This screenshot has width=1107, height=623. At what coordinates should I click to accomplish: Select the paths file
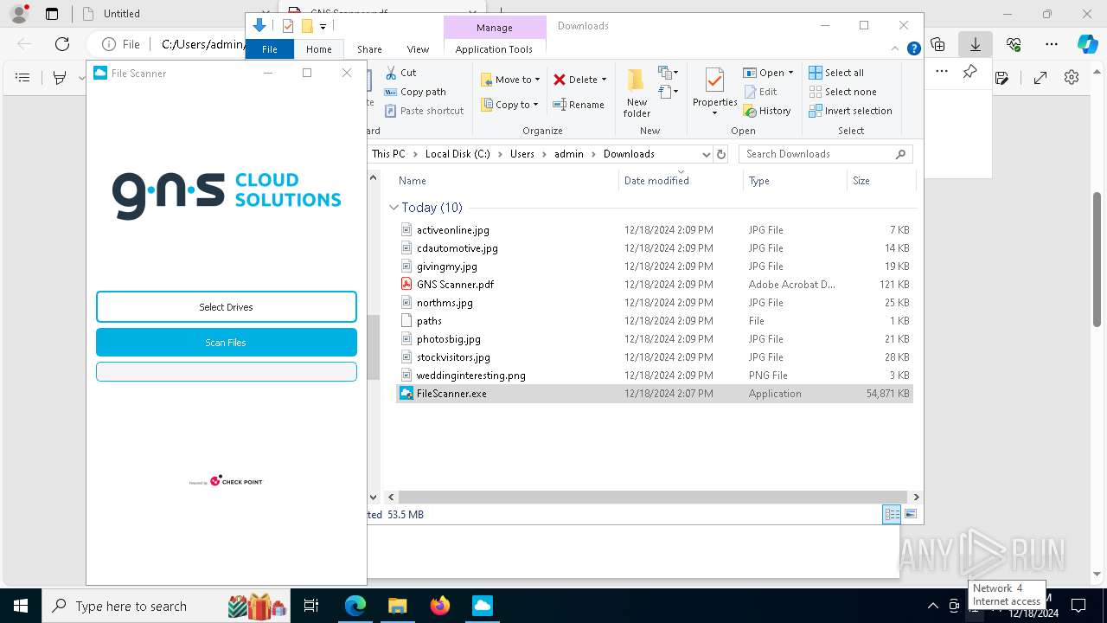[x=655, y=321]
